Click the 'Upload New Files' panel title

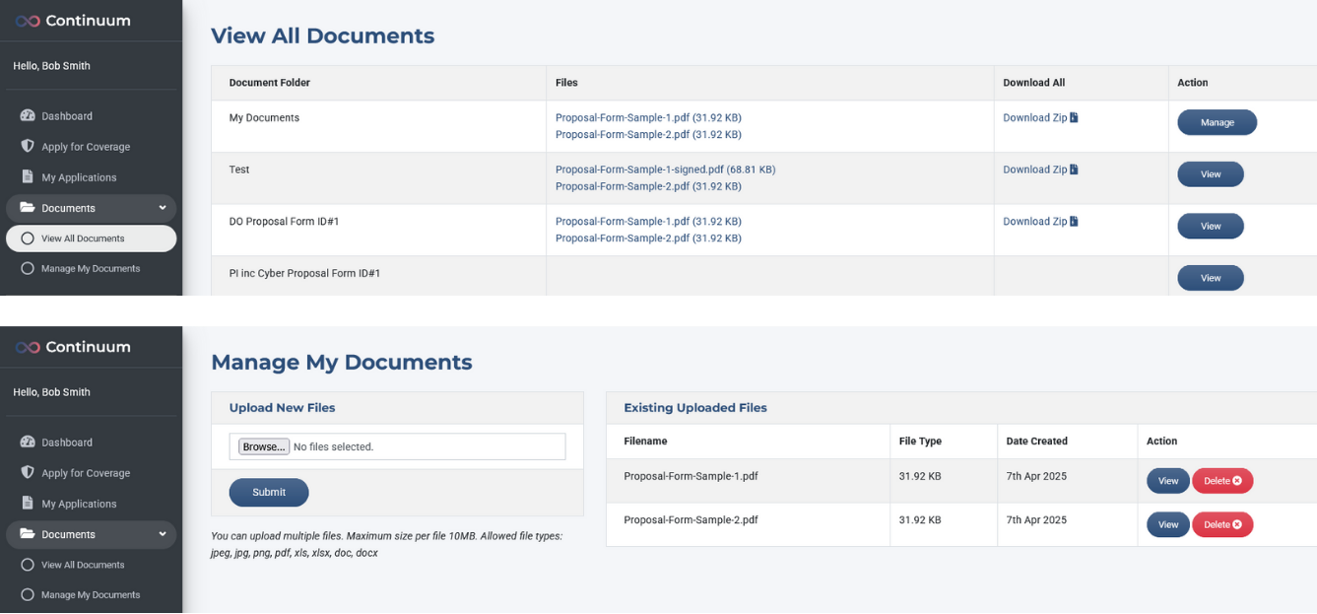(x=282, y=407)
